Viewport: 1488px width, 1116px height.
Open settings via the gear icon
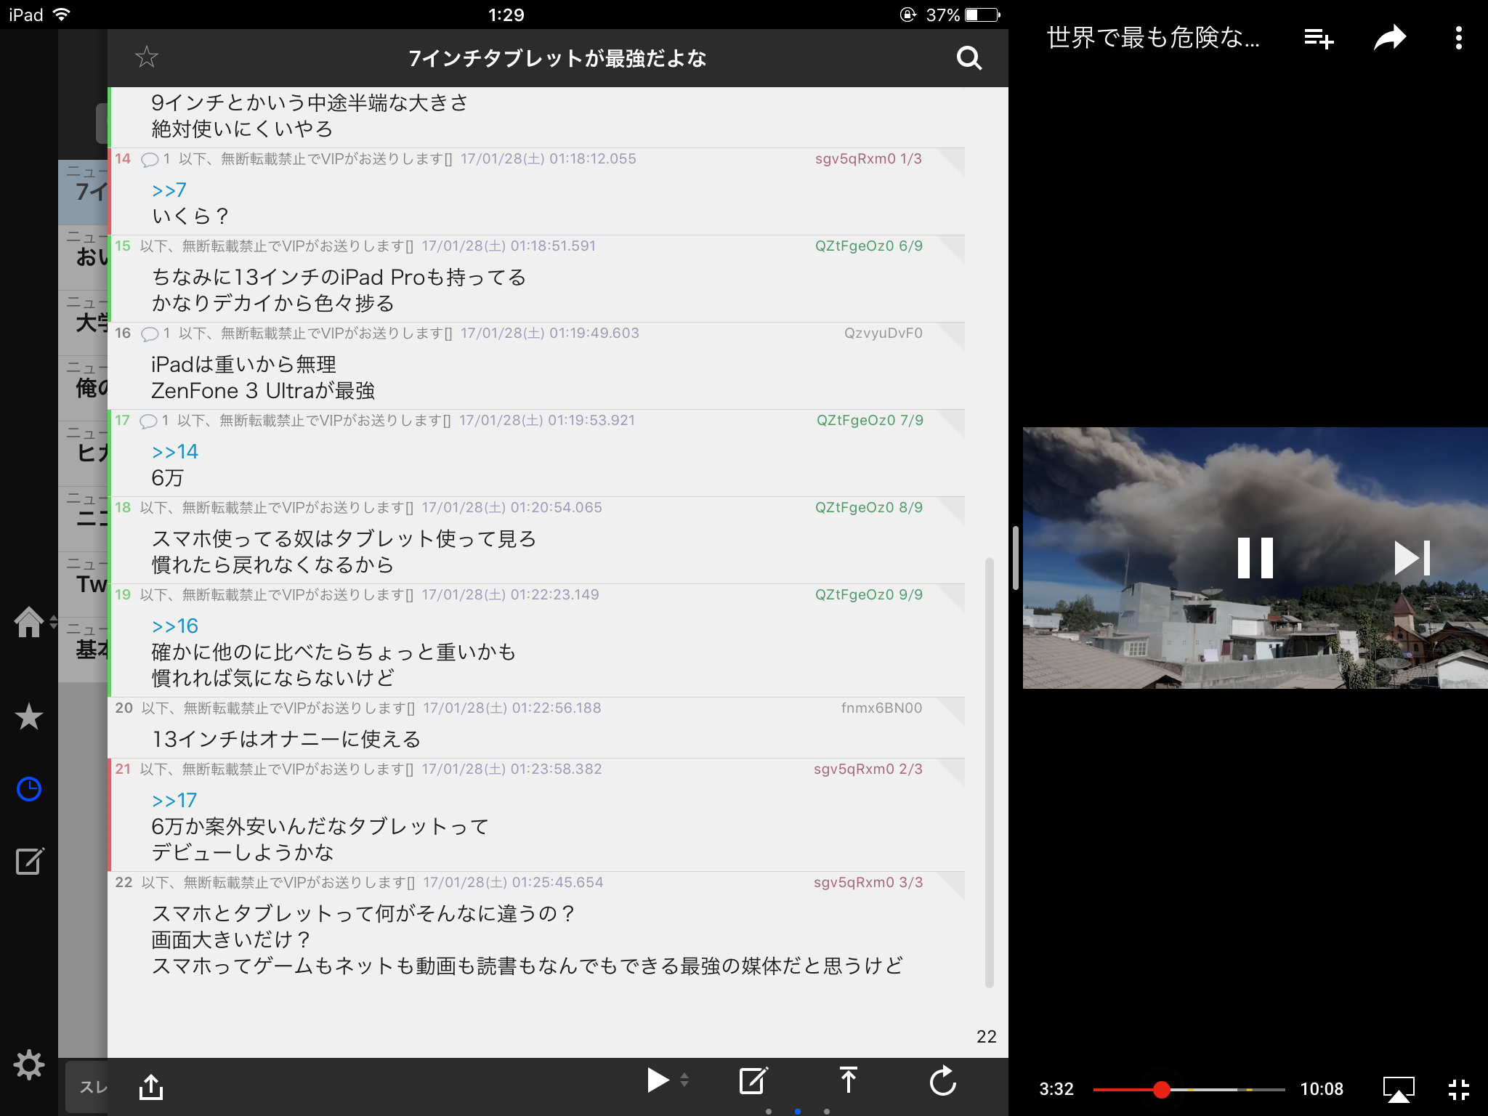(29, 1065)
